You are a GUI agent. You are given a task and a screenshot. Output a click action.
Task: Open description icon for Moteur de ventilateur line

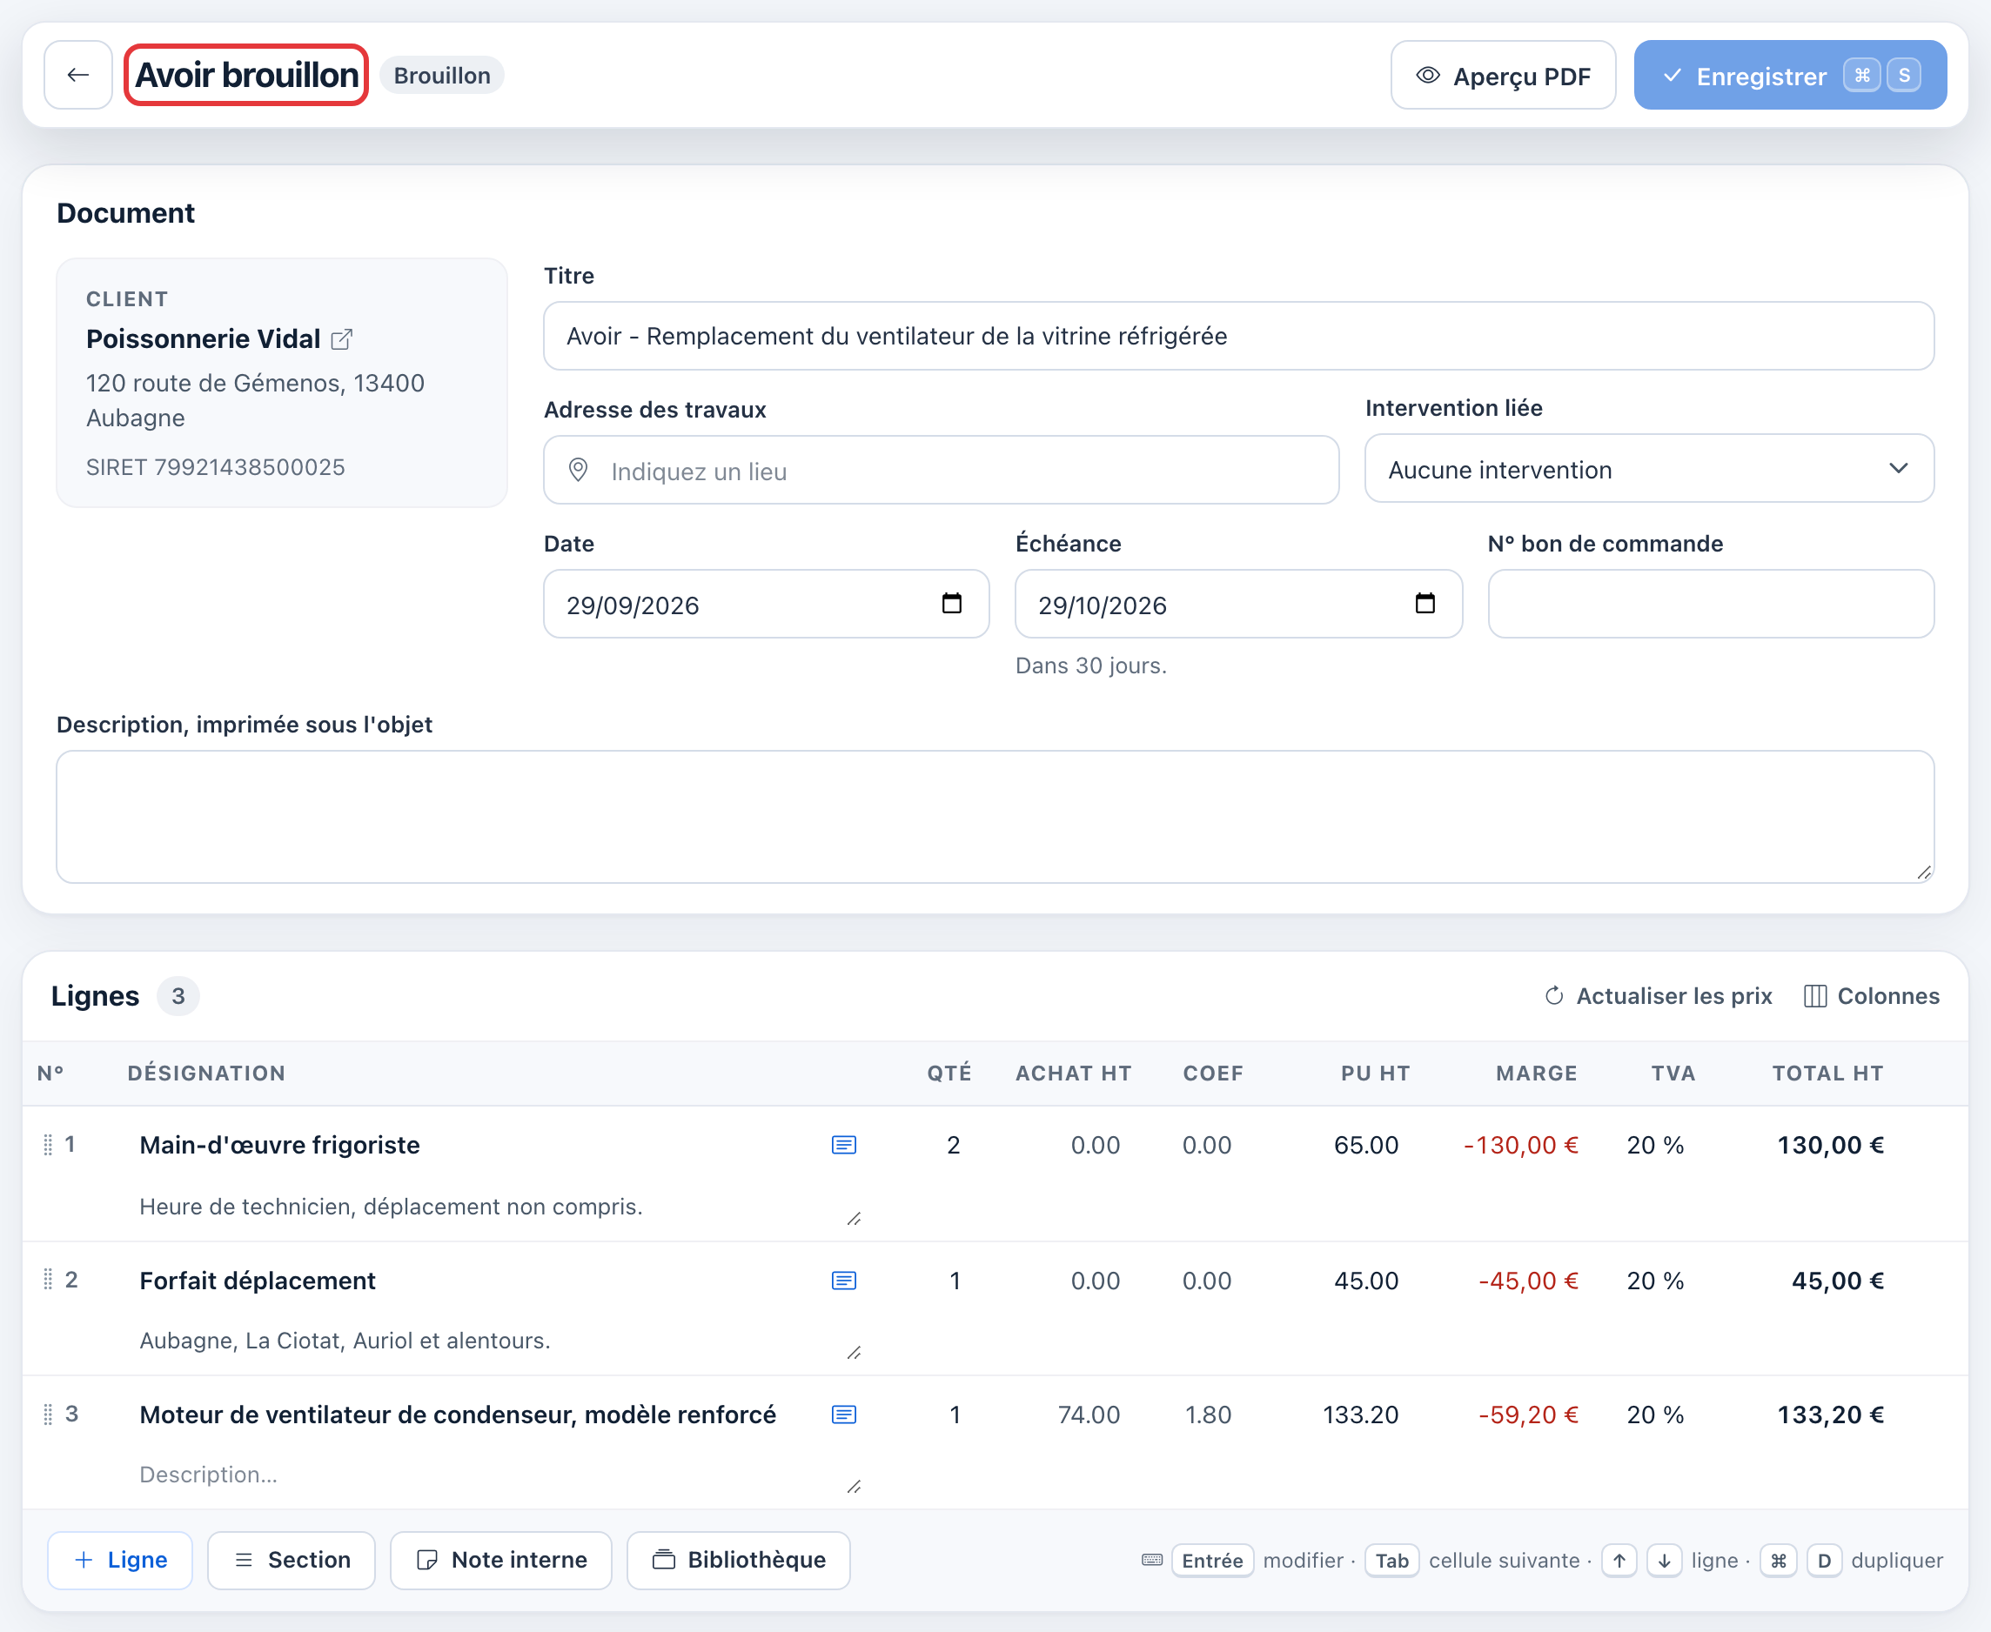(x=843, y=1415)
